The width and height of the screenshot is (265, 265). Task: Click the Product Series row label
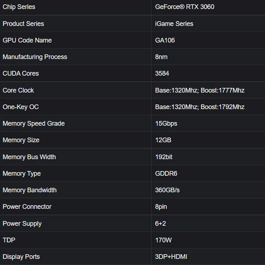(x=23, y=24)
